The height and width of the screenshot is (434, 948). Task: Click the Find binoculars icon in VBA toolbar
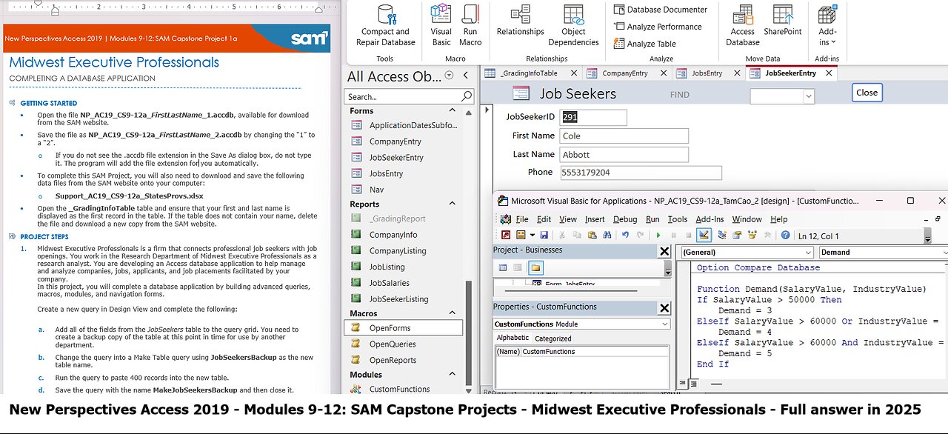(607, 235)
